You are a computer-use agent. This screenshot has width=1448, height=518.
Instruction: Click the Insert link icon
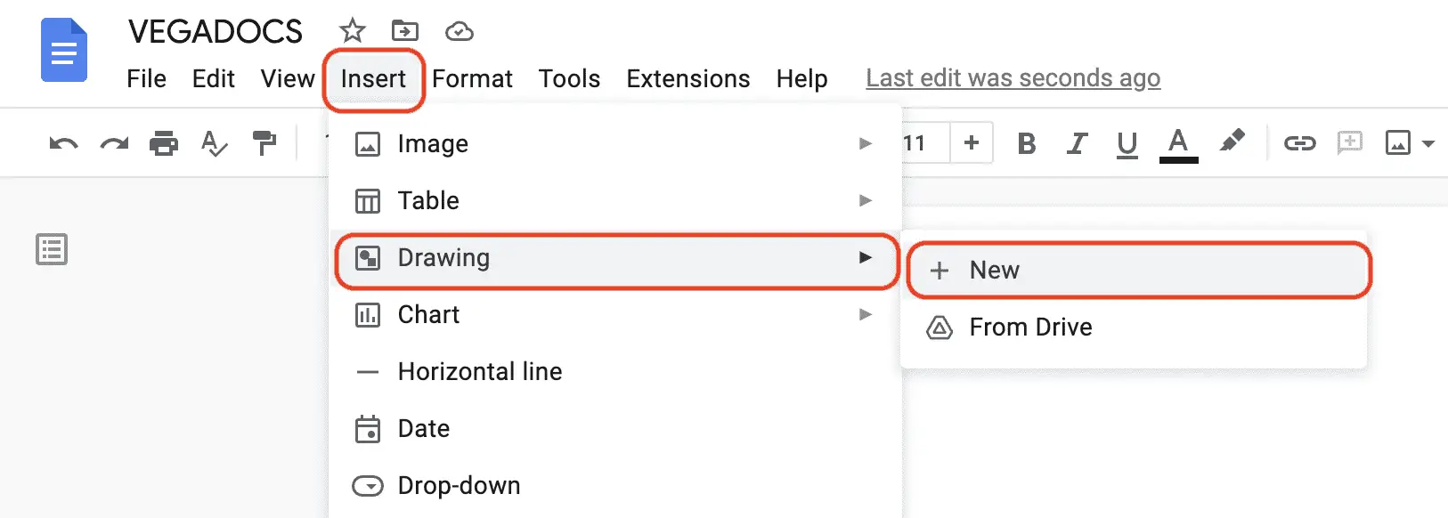[1298, 142]
